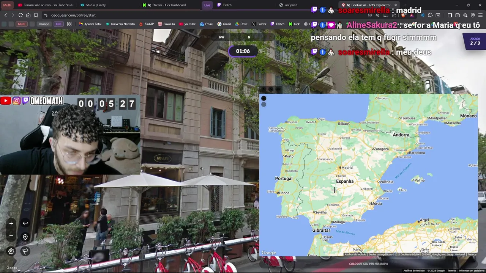Viewport: 486px width, 273px height.
Task: Click Informar um problema link
Action: pos(471,271)
